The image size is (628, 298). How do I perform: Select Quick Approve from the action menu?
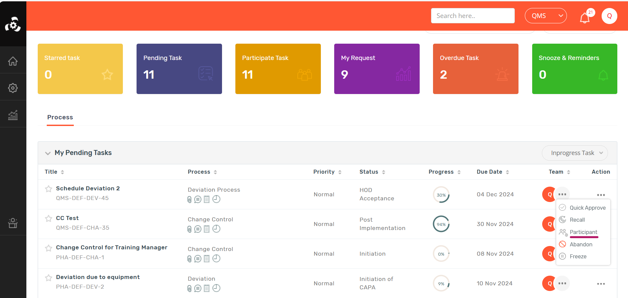coord(587,208)
